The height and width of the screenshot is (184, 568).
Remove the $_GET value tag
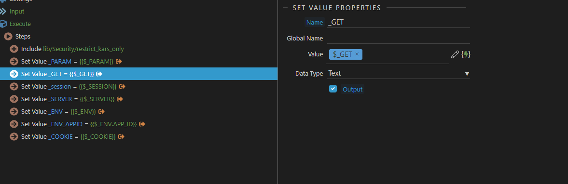(357, 54)
